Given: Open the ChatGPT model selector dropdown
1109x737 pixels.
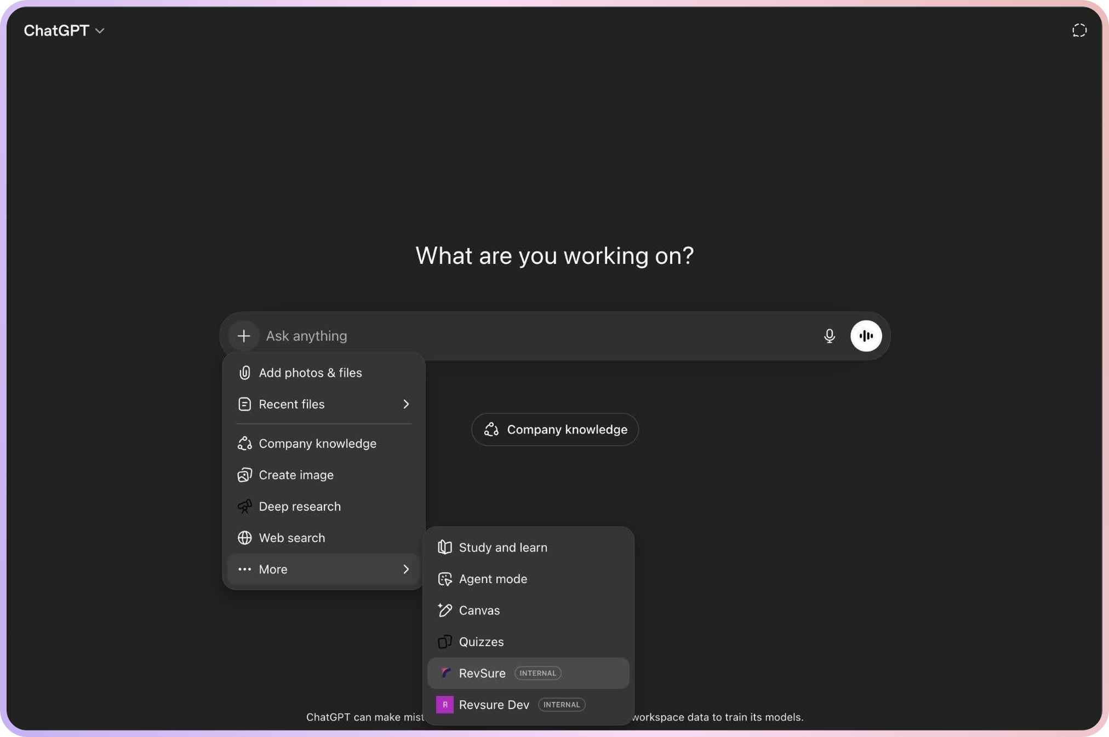Looking at the screenshot, I should [x=64, y=31].
